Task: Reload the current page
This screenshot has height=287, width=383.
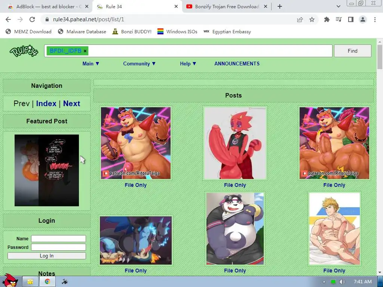Action: click(32, 19)
